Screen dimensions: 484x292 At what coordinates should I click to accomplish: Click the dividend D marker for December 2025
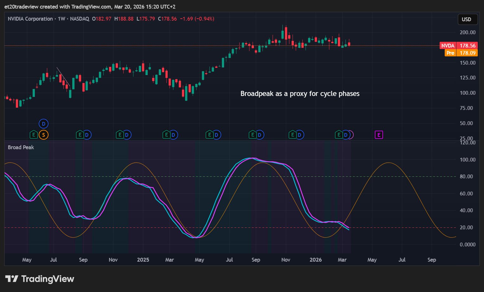pos(300,135)
